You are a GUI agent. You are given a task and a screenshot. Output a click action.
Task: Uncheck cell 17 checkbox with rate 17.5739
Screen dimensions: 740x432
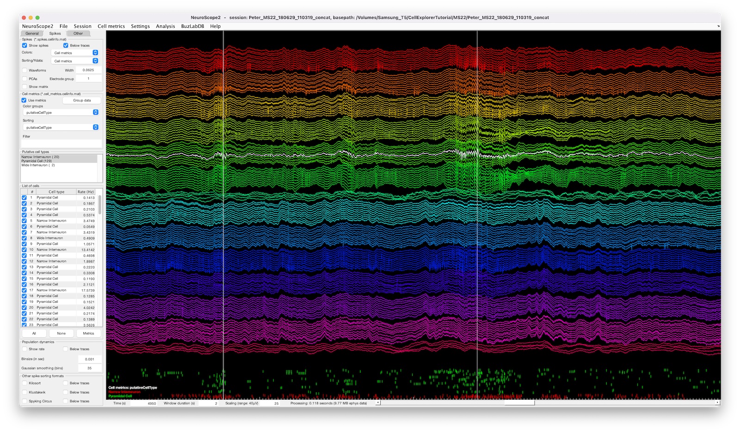[24, 290]
